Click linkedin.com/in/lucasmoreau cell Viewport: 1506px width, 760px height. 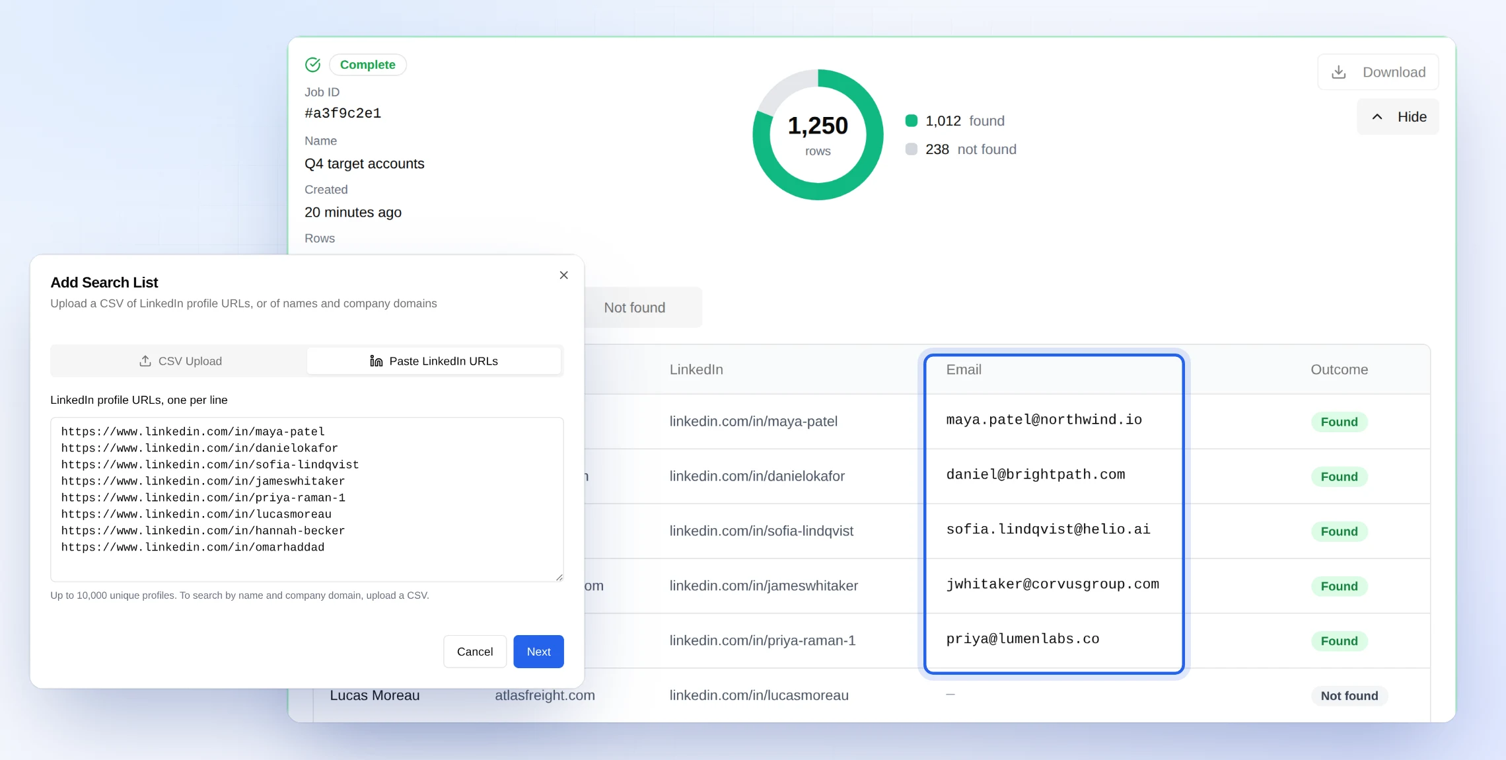(x=759, y=695)
